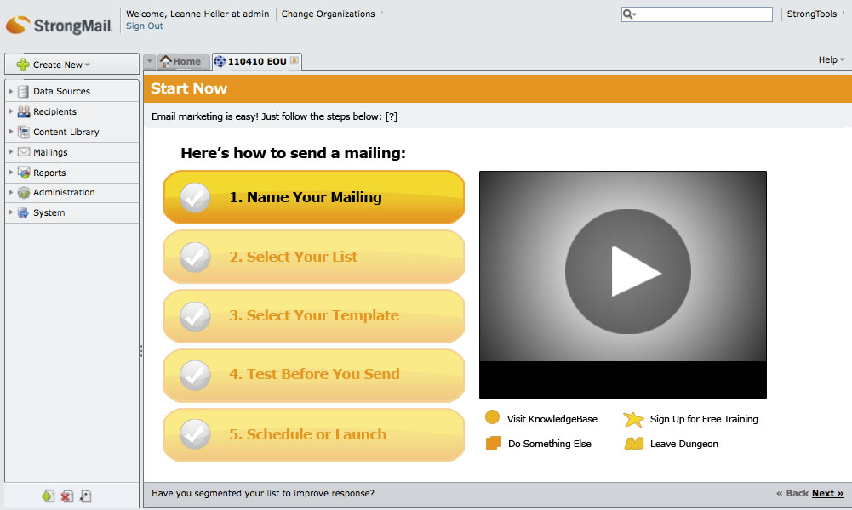This screenshot has width=852, height=510.
Task: Expand the System tree node
Action: pos(11,212)
